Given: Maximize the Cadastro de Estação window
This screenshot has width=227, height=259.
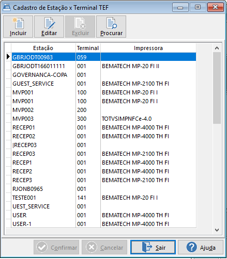Looking at the screenshot, I should tap(198, 7).
